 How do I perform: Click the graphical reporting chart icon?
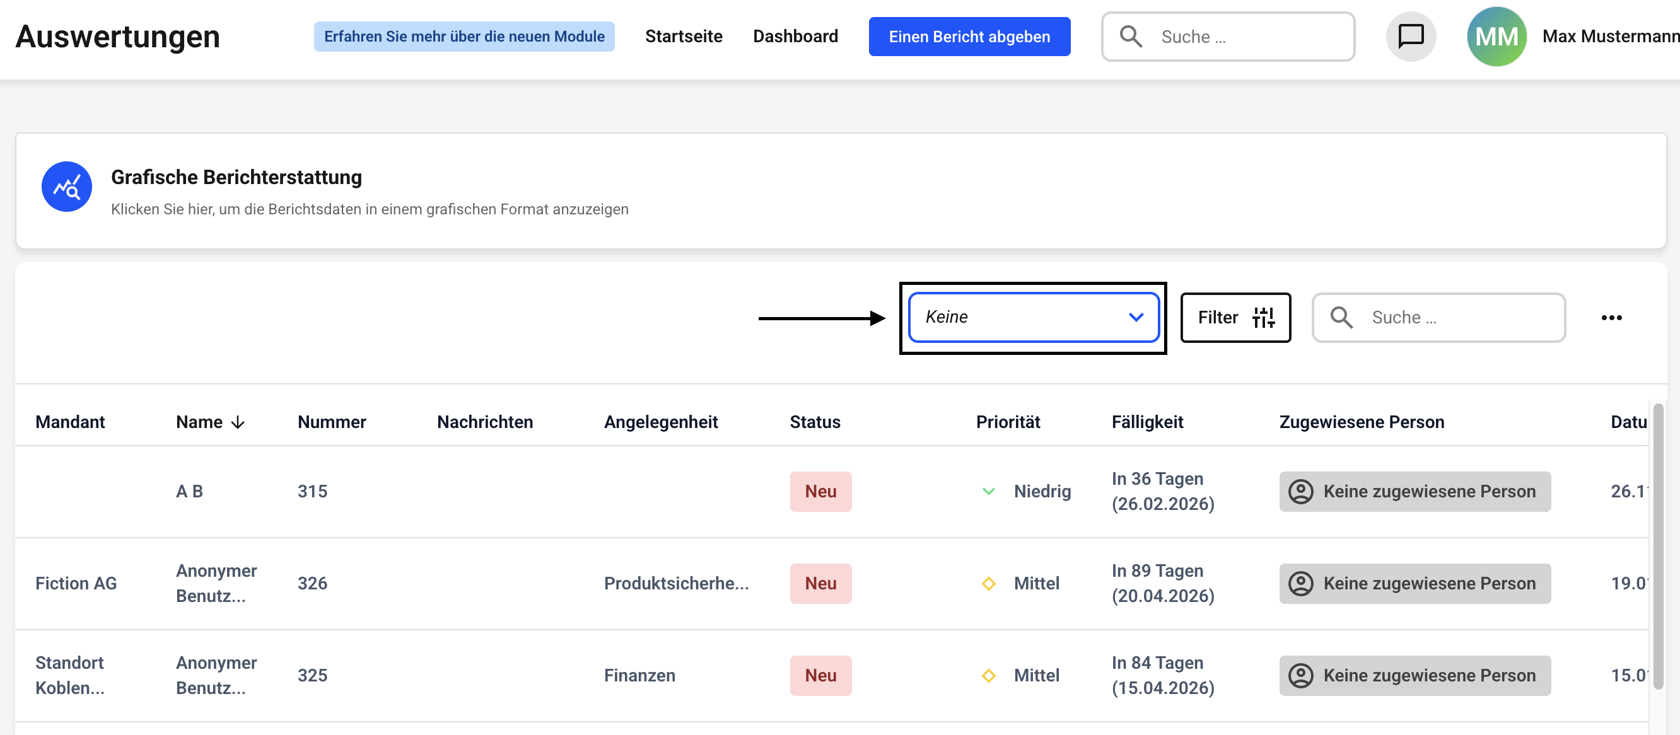coord(66,187)
